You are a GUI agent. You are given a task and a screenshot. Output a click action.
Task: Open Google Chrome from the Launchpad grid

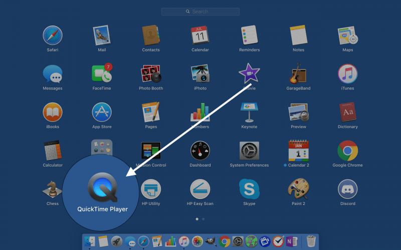point(347,150)
